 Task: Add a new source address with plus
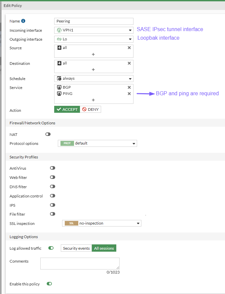pos(93,54)
